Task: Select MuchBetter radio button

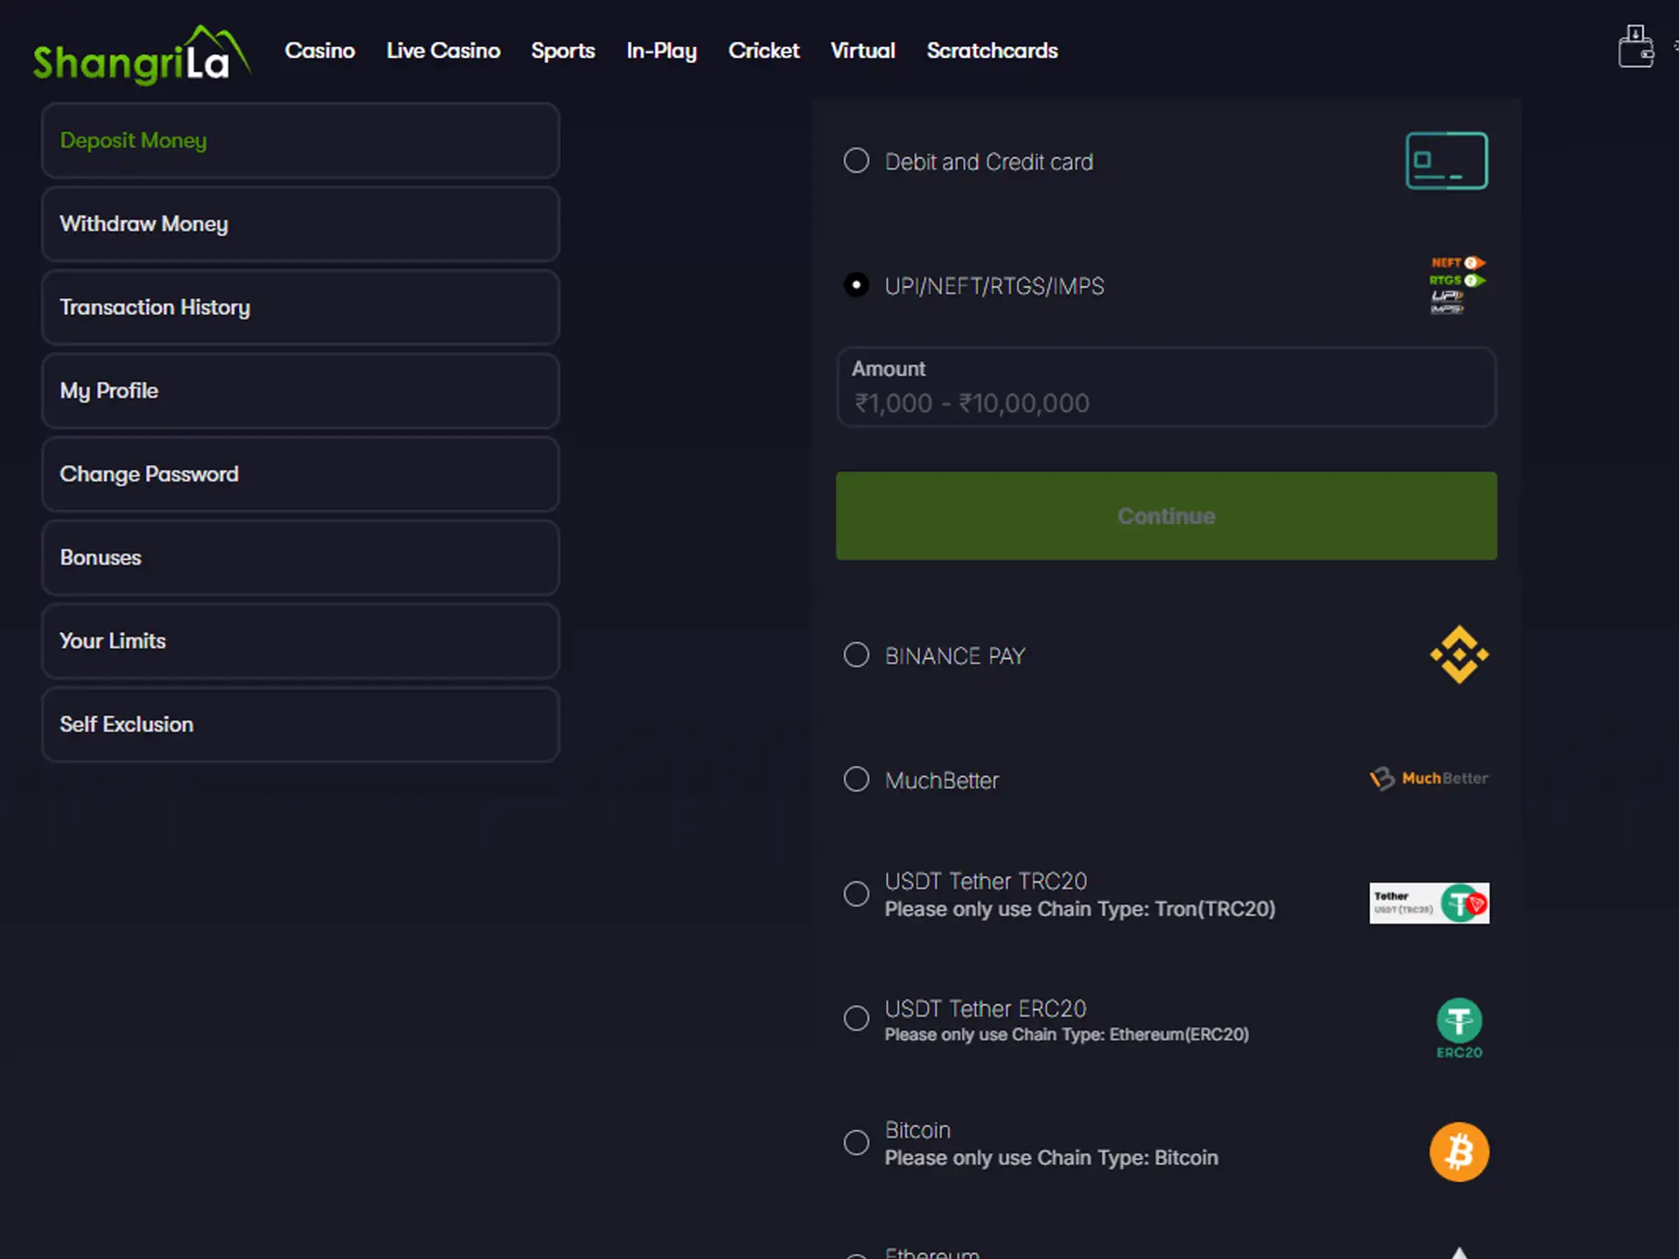Action: [856, 779]
